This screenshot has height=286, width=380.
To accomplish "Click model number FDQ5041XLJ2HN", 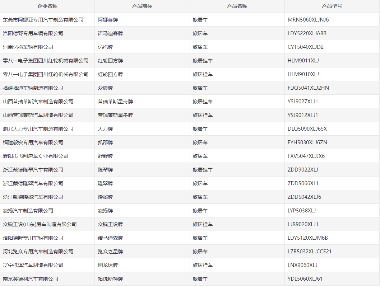I will pos(308,88).
